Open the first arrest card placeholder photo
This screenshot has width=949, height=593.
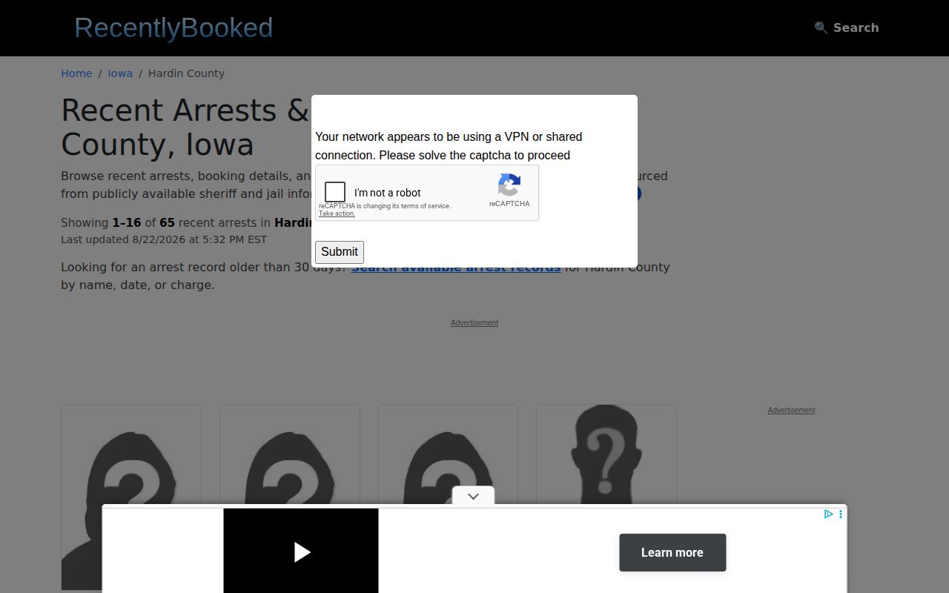click(x=131, y=497)
